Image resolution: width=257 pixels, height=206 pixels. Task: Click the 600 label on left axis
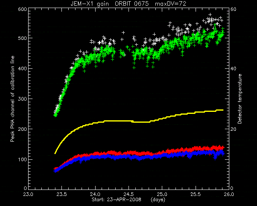(22, 9)
